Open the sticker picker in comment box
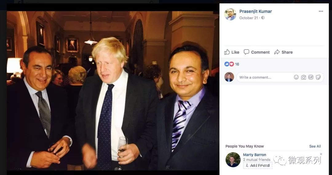Image resolution: width=332 pixels, height=175 pixels. tap(318, 77)
